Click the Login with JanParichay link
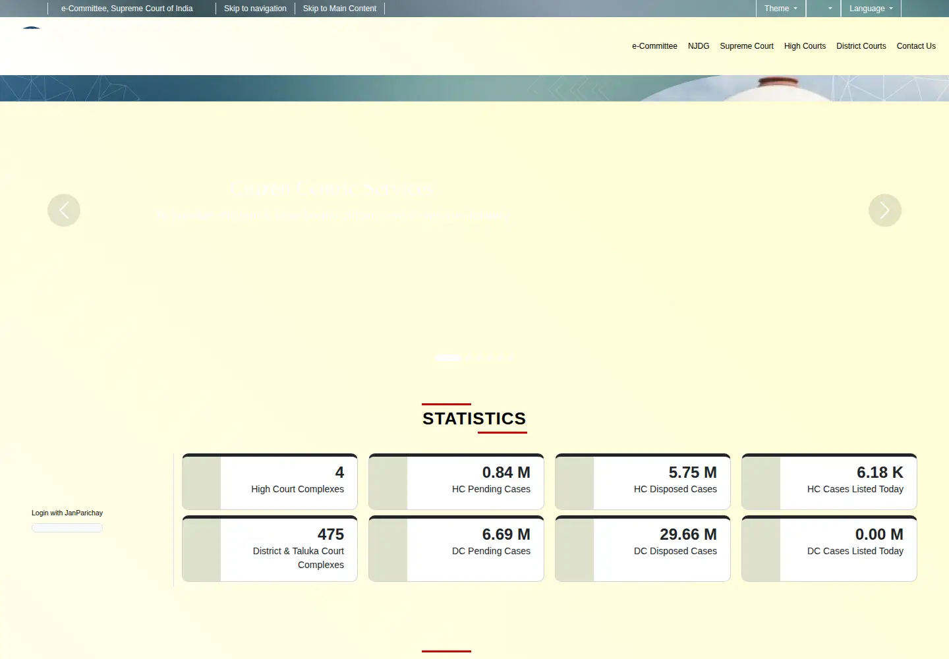Viewport: 949px width, 659px height. pyautogui.click(x=67, y=513)
